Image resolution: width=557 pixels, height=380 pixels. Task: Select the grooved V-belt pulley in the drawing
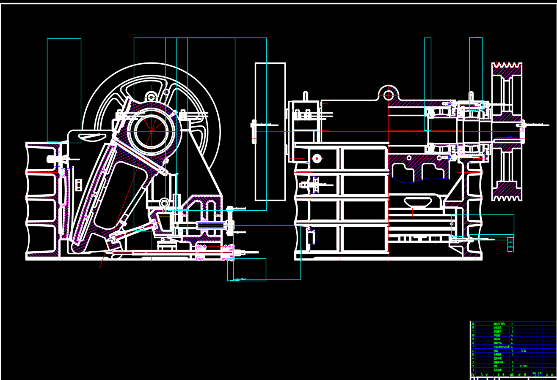tap(507, 131)
